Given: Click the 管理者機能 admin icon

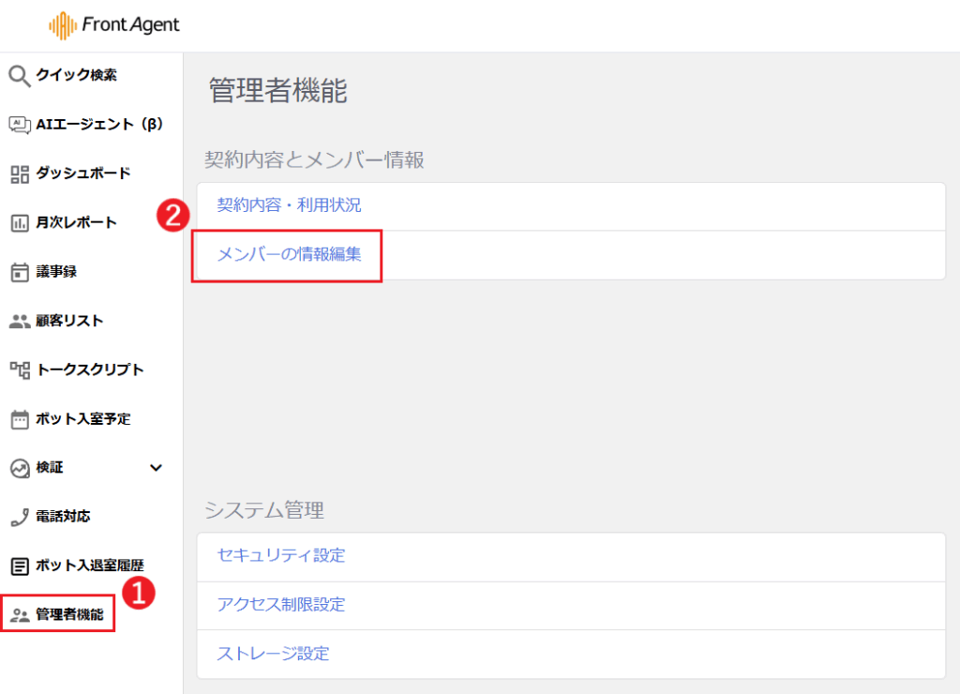Looking at the screenshot, I should (20, 615).
